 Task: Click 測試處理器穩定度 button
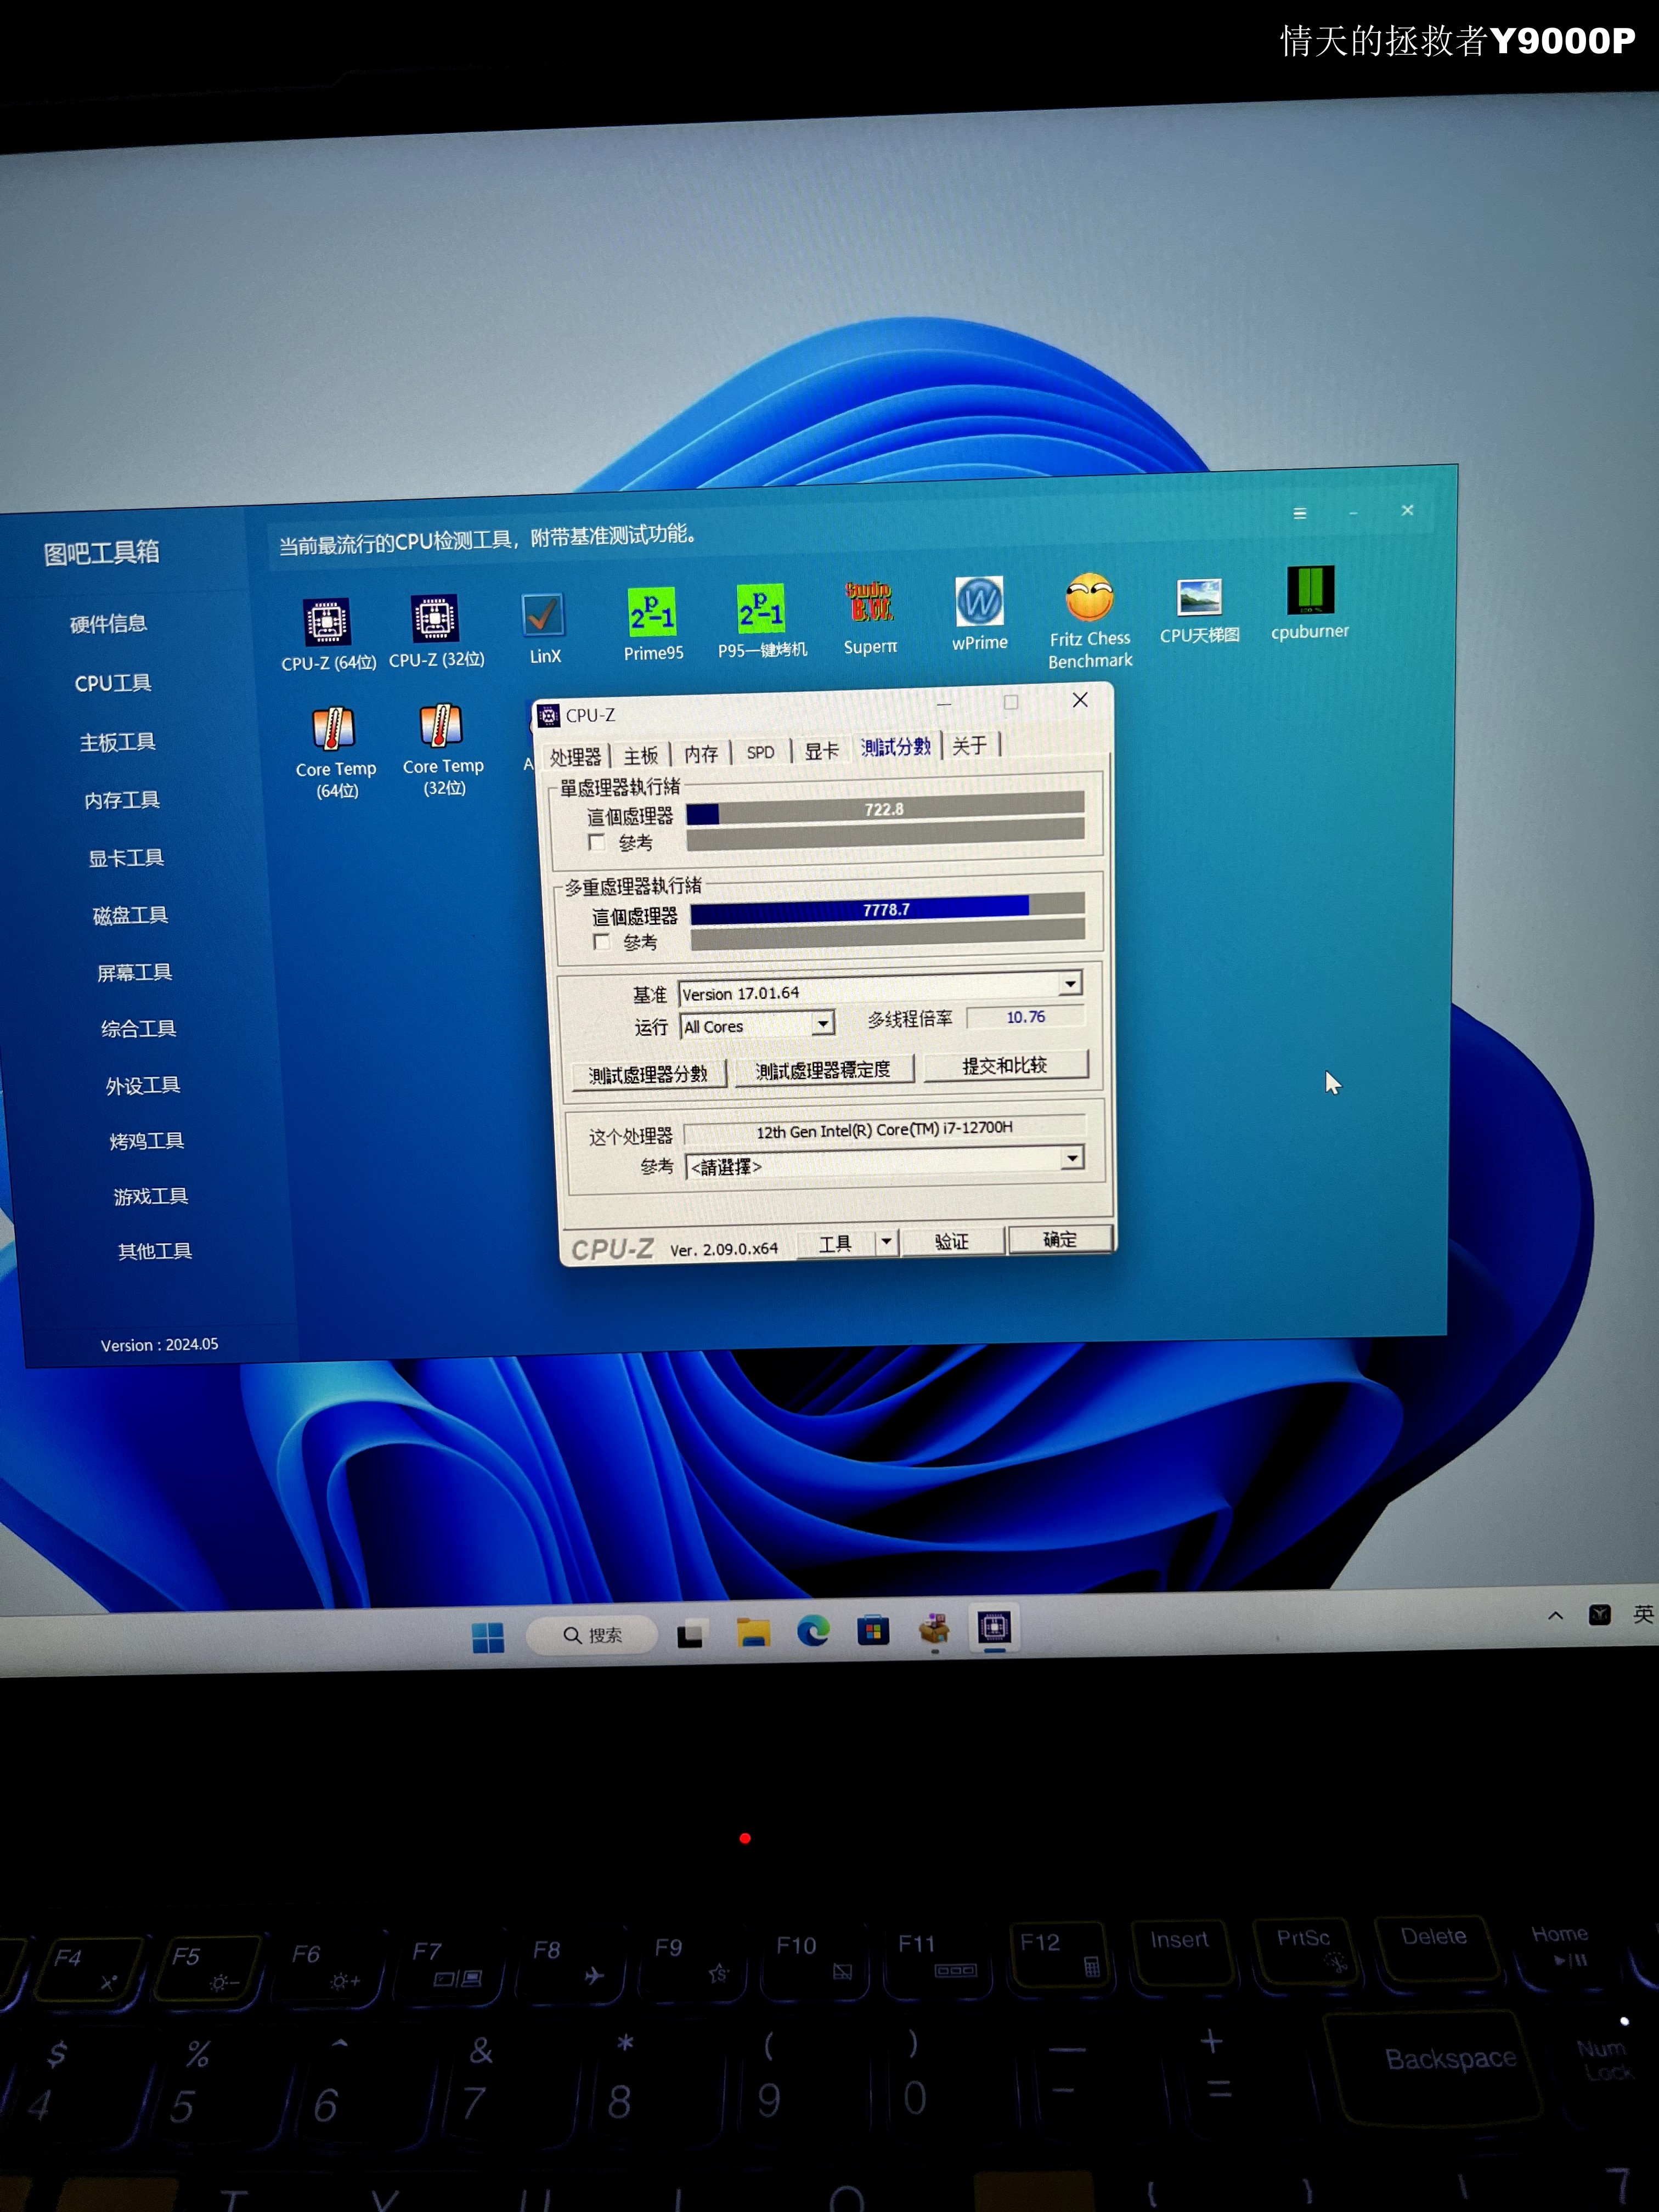click(823, 1069)
